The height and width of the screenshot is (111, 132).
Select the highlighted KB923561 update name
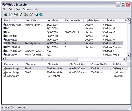[x=11, y=43]
